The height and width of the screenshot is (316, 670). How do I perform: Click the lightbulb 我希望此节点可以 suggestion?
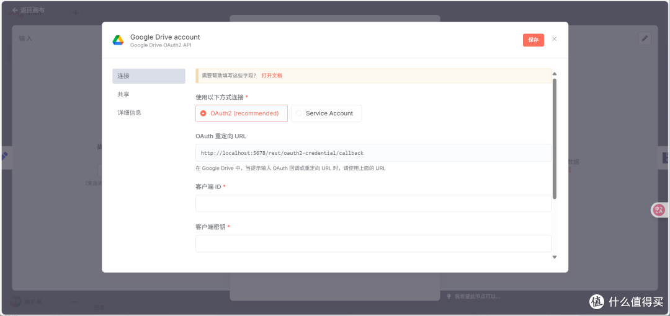pos(473,296)
